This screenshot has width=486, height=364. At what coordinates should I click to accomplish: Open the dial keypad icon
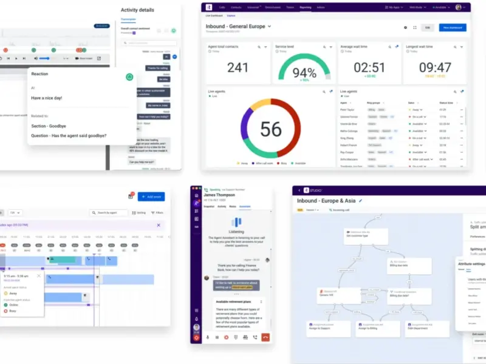[x=236, y=337]
